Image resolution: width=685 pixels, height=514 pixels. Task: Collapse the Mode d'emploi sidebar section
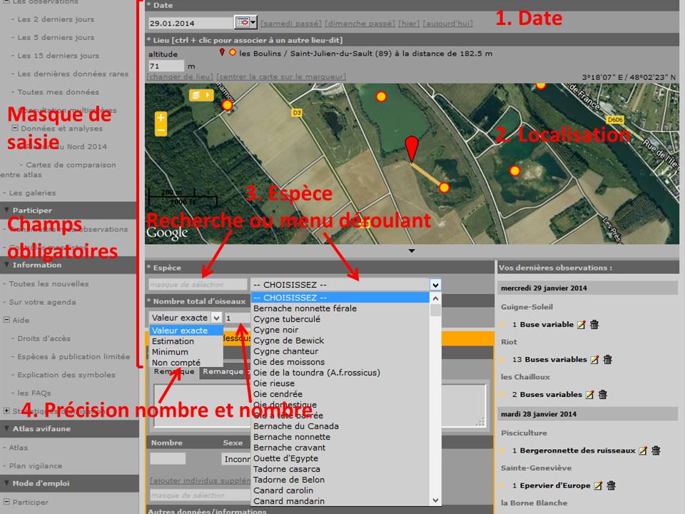click(6, 483)
